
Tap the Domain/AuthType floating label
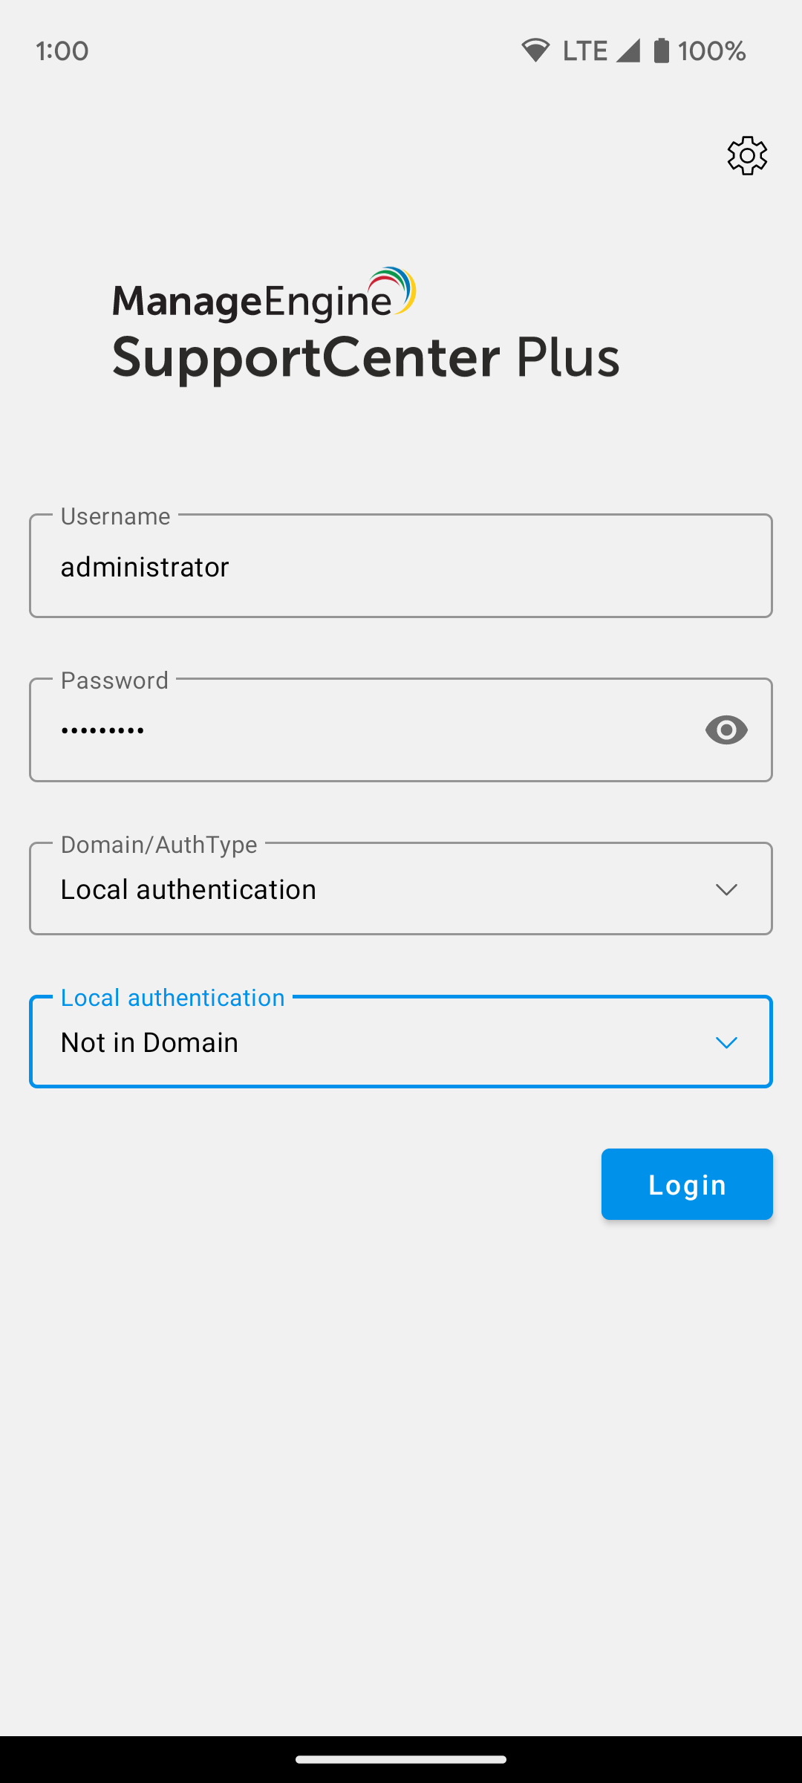pos(159,845)
